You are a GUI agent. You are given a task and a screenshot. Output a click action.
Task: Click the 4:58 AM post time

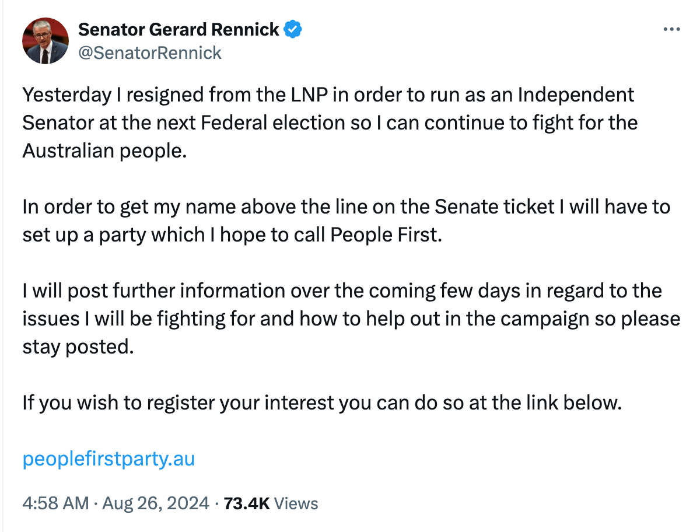[56, 503]
